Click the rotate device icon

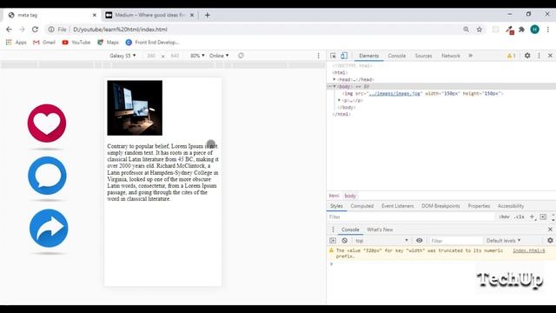pyautogui.click(x=241, y=56)
